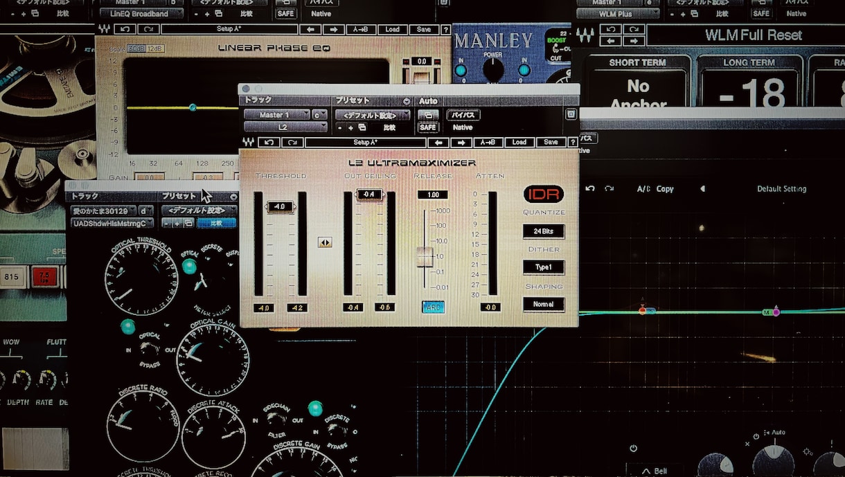
Task: Go to previous preset in WLM Plus toolbar
Action: pyautogui.click(x=610, y=40)
